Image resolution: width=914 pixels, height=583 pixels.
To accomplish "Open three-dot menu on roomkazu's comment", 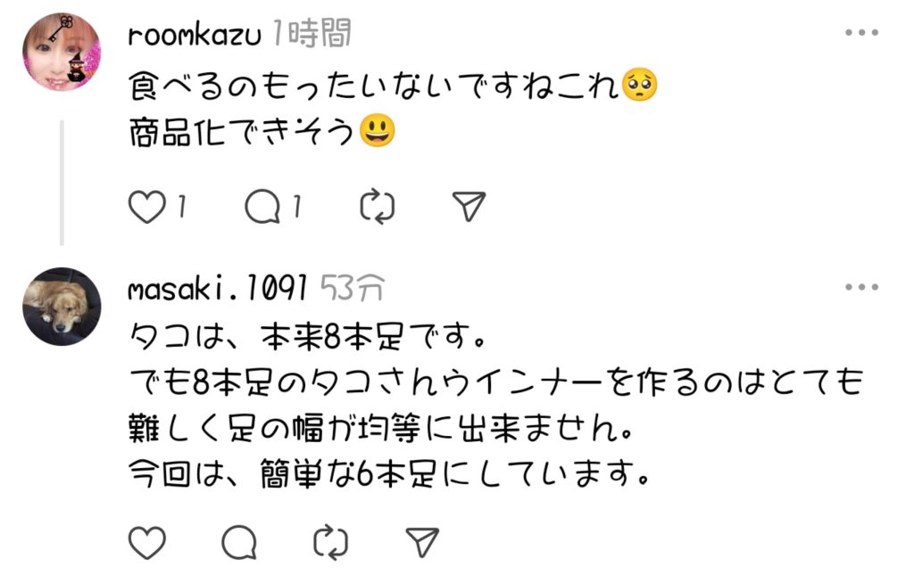I will click(x=861, y=33).
